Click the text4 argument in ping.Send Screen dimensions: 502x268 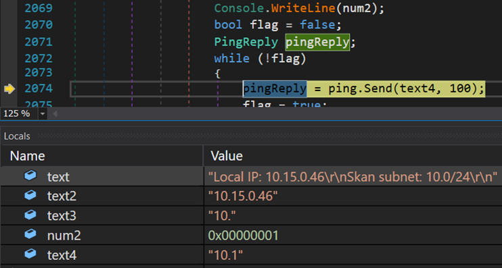coord(417,88)
